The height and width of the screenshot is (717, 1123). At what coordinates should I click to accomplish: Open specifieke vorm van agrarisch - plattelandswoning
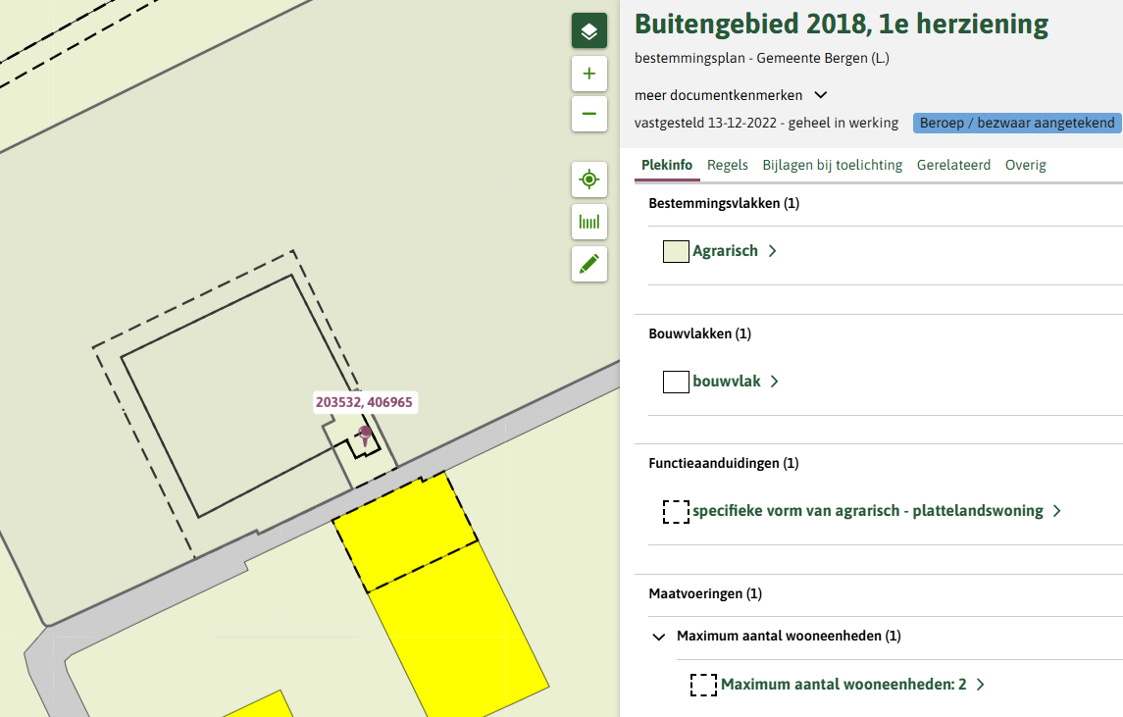867,511
